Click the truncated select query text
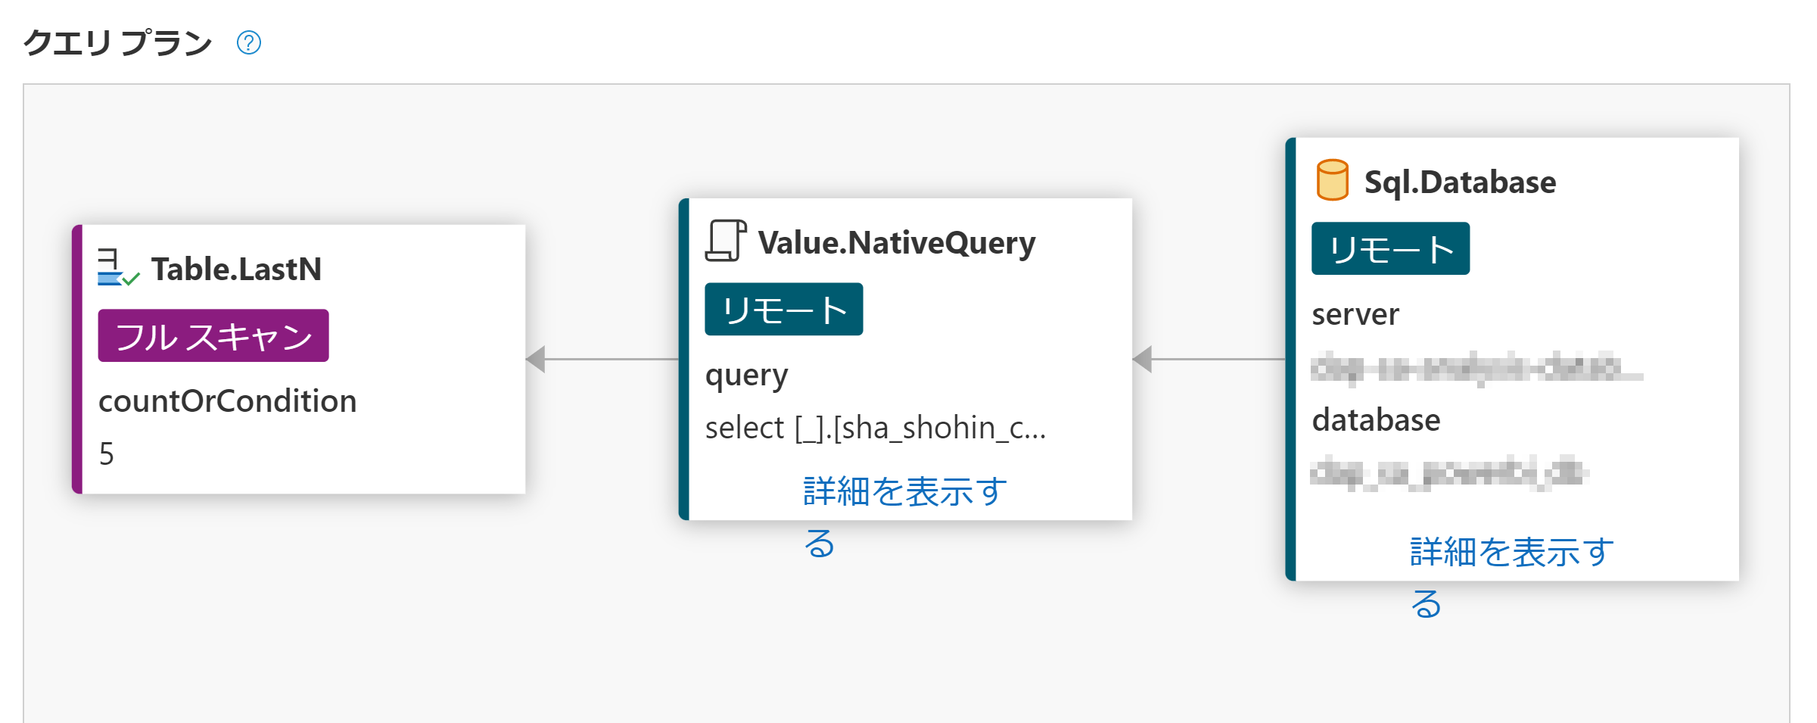 point(875,428)
